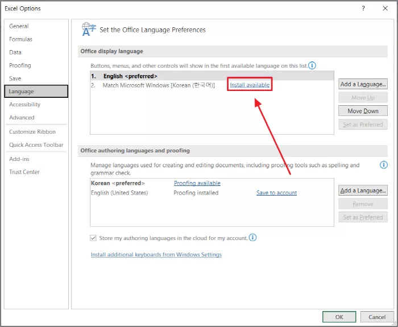Click the Move Up button
The height and width of the screenshot is (327, 398).
[363, 97]
